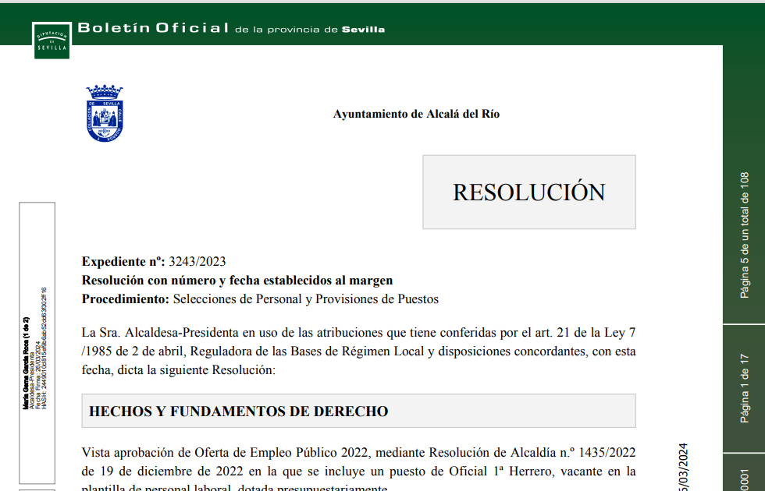
Task: Click the María Gema García Roca signature name
Action: click(26, 363)
